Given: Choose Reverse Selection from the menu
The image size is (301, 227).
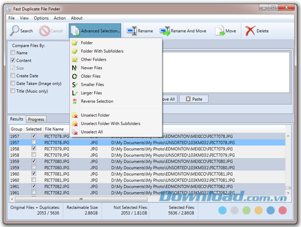Looking at the screenshot, I should pyautogui.click(x=117, y=101).
